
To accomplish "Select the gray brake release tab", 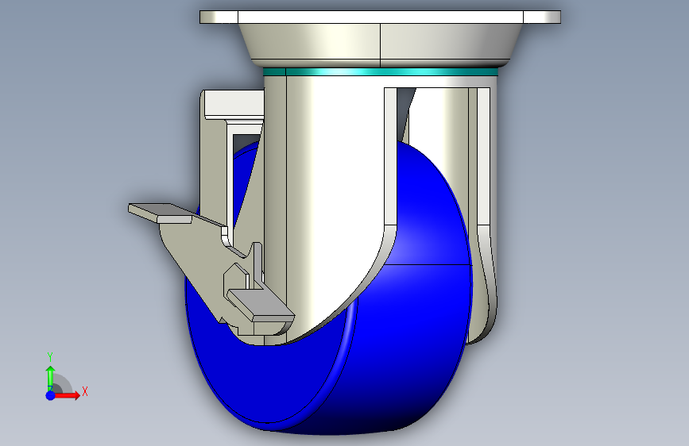I will [260, 304].
